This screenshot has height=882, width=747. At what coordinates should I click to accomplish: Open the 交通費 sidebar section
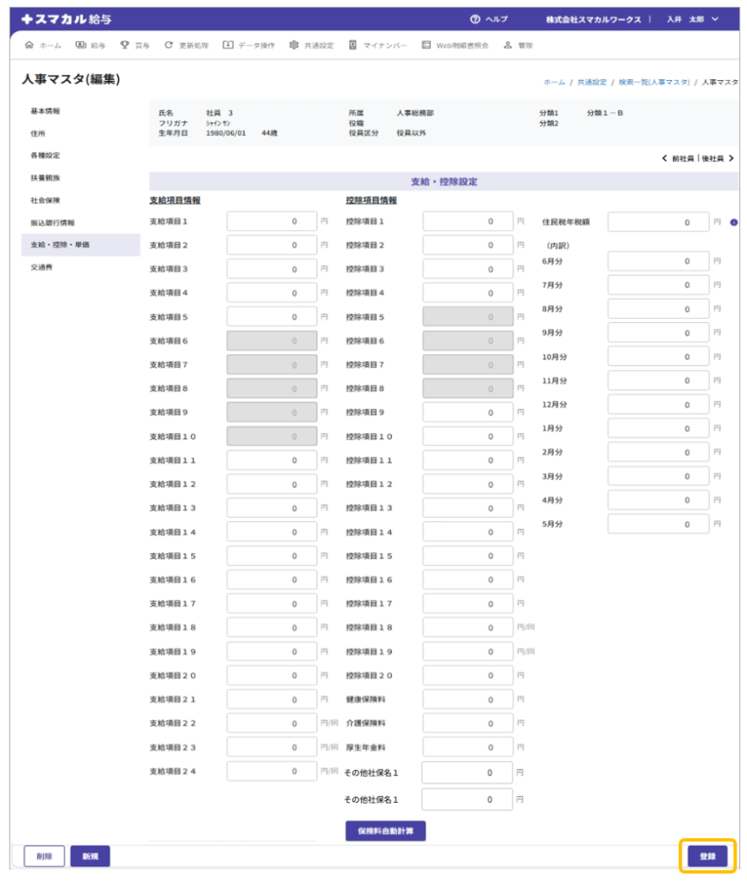(41, 267)
